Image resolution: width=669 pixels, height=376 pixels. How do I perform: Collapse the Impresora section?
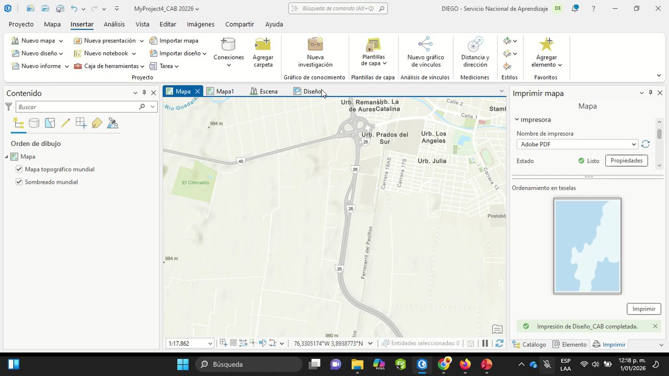click(517, 120)
